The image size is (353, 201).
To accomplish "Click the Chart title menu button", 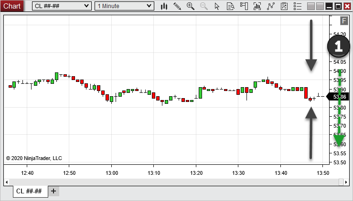I will [x=12, y=6].
